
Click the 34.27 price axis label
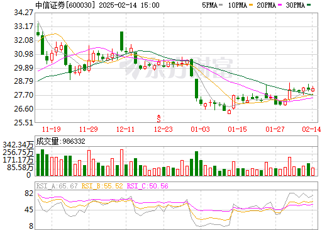23,13
